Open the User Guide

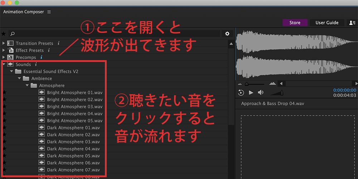click(327, 23)
